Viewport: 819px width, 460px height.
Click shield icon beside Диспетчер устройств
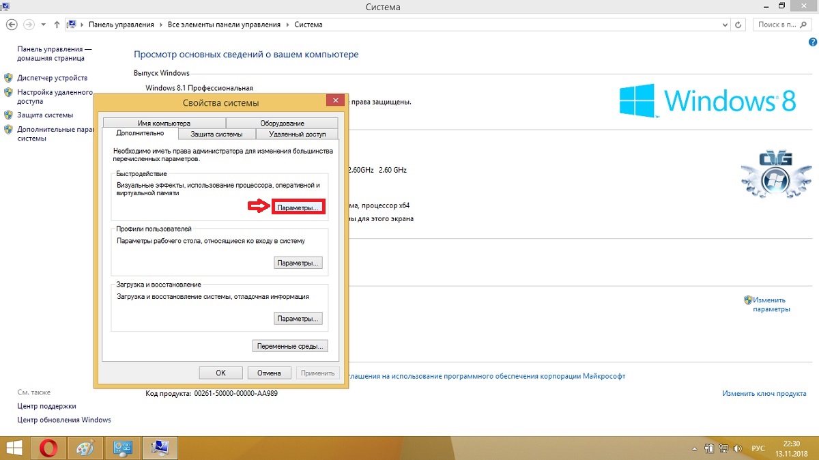click(9, 78)
